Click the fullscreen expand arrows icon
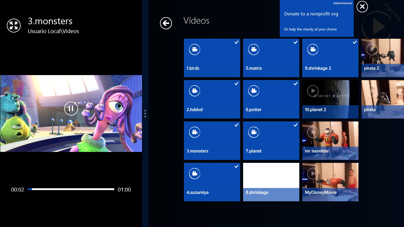Screen dimensions: 404x227 tap(14, 25)
